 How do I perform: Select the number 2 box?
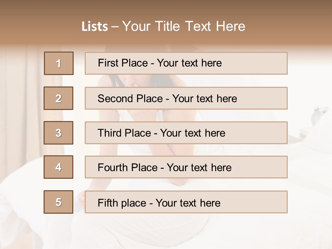tap(58, 98)
